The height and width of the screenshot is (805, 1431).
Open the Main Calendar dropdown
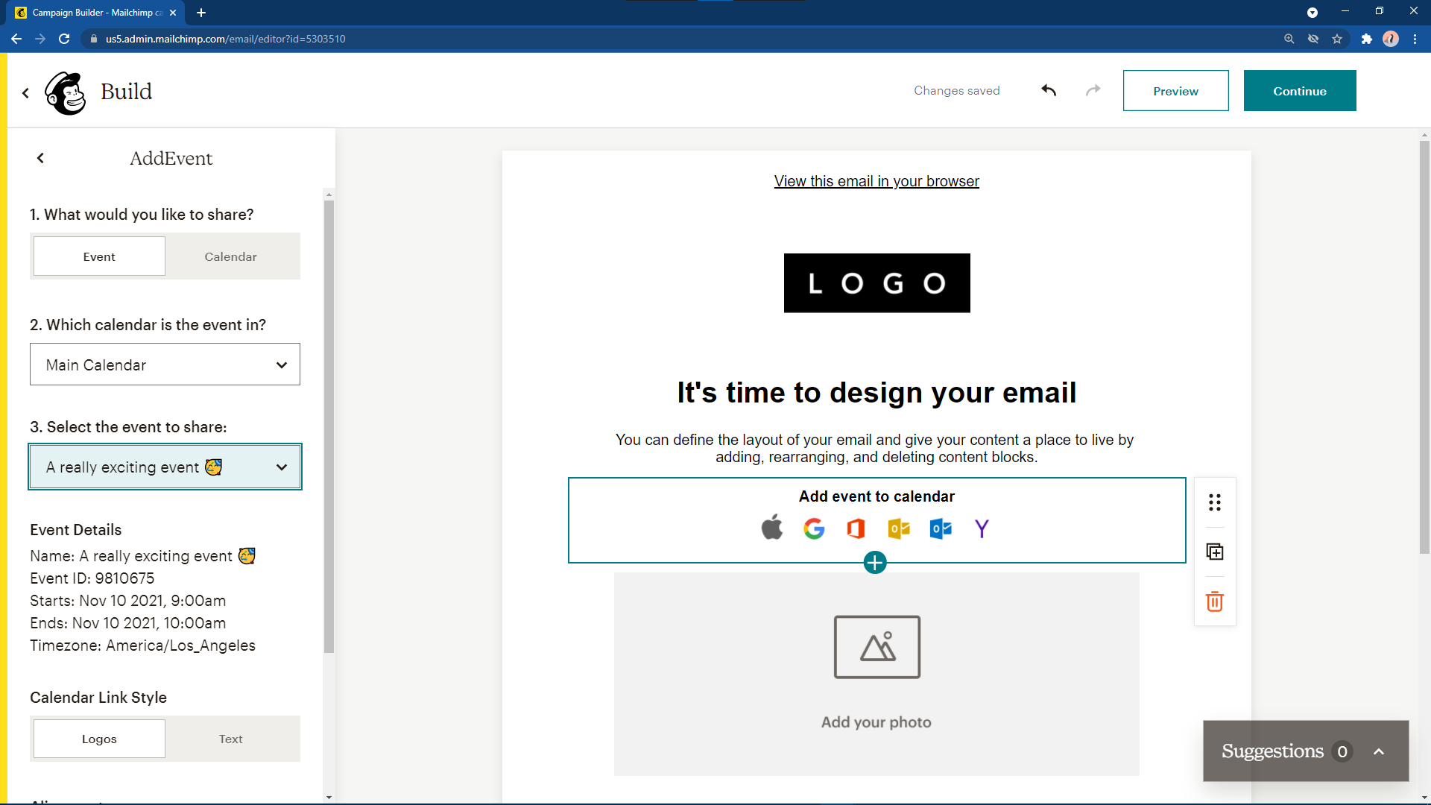pyautogui.click(x=165, y=364)
